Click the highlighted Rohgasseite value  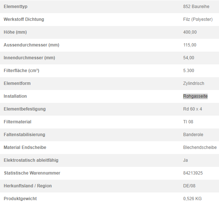[195, 96]
